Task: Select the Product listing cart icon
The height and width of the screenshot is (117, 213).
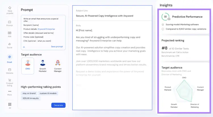Action: pos(9,80)
